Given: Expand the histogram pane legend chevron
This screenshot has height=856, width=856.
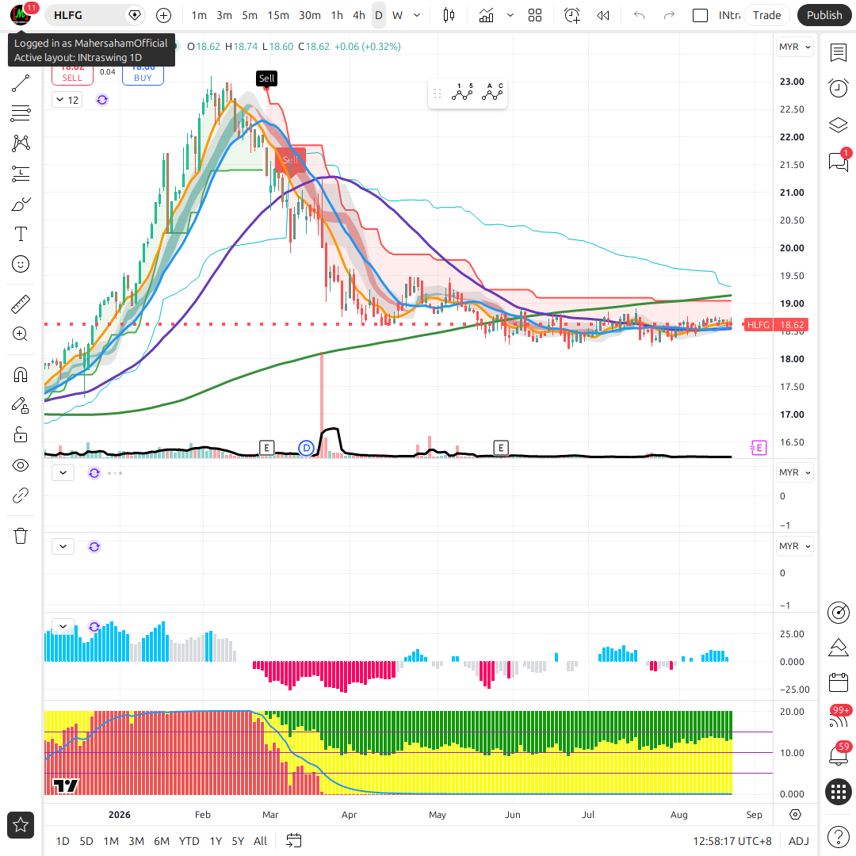Looking at the screenshot, I should 63,626.
